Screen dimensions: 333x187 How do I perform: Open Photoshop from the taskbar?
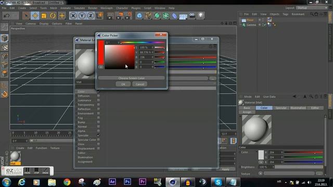[x=127, y=182]
